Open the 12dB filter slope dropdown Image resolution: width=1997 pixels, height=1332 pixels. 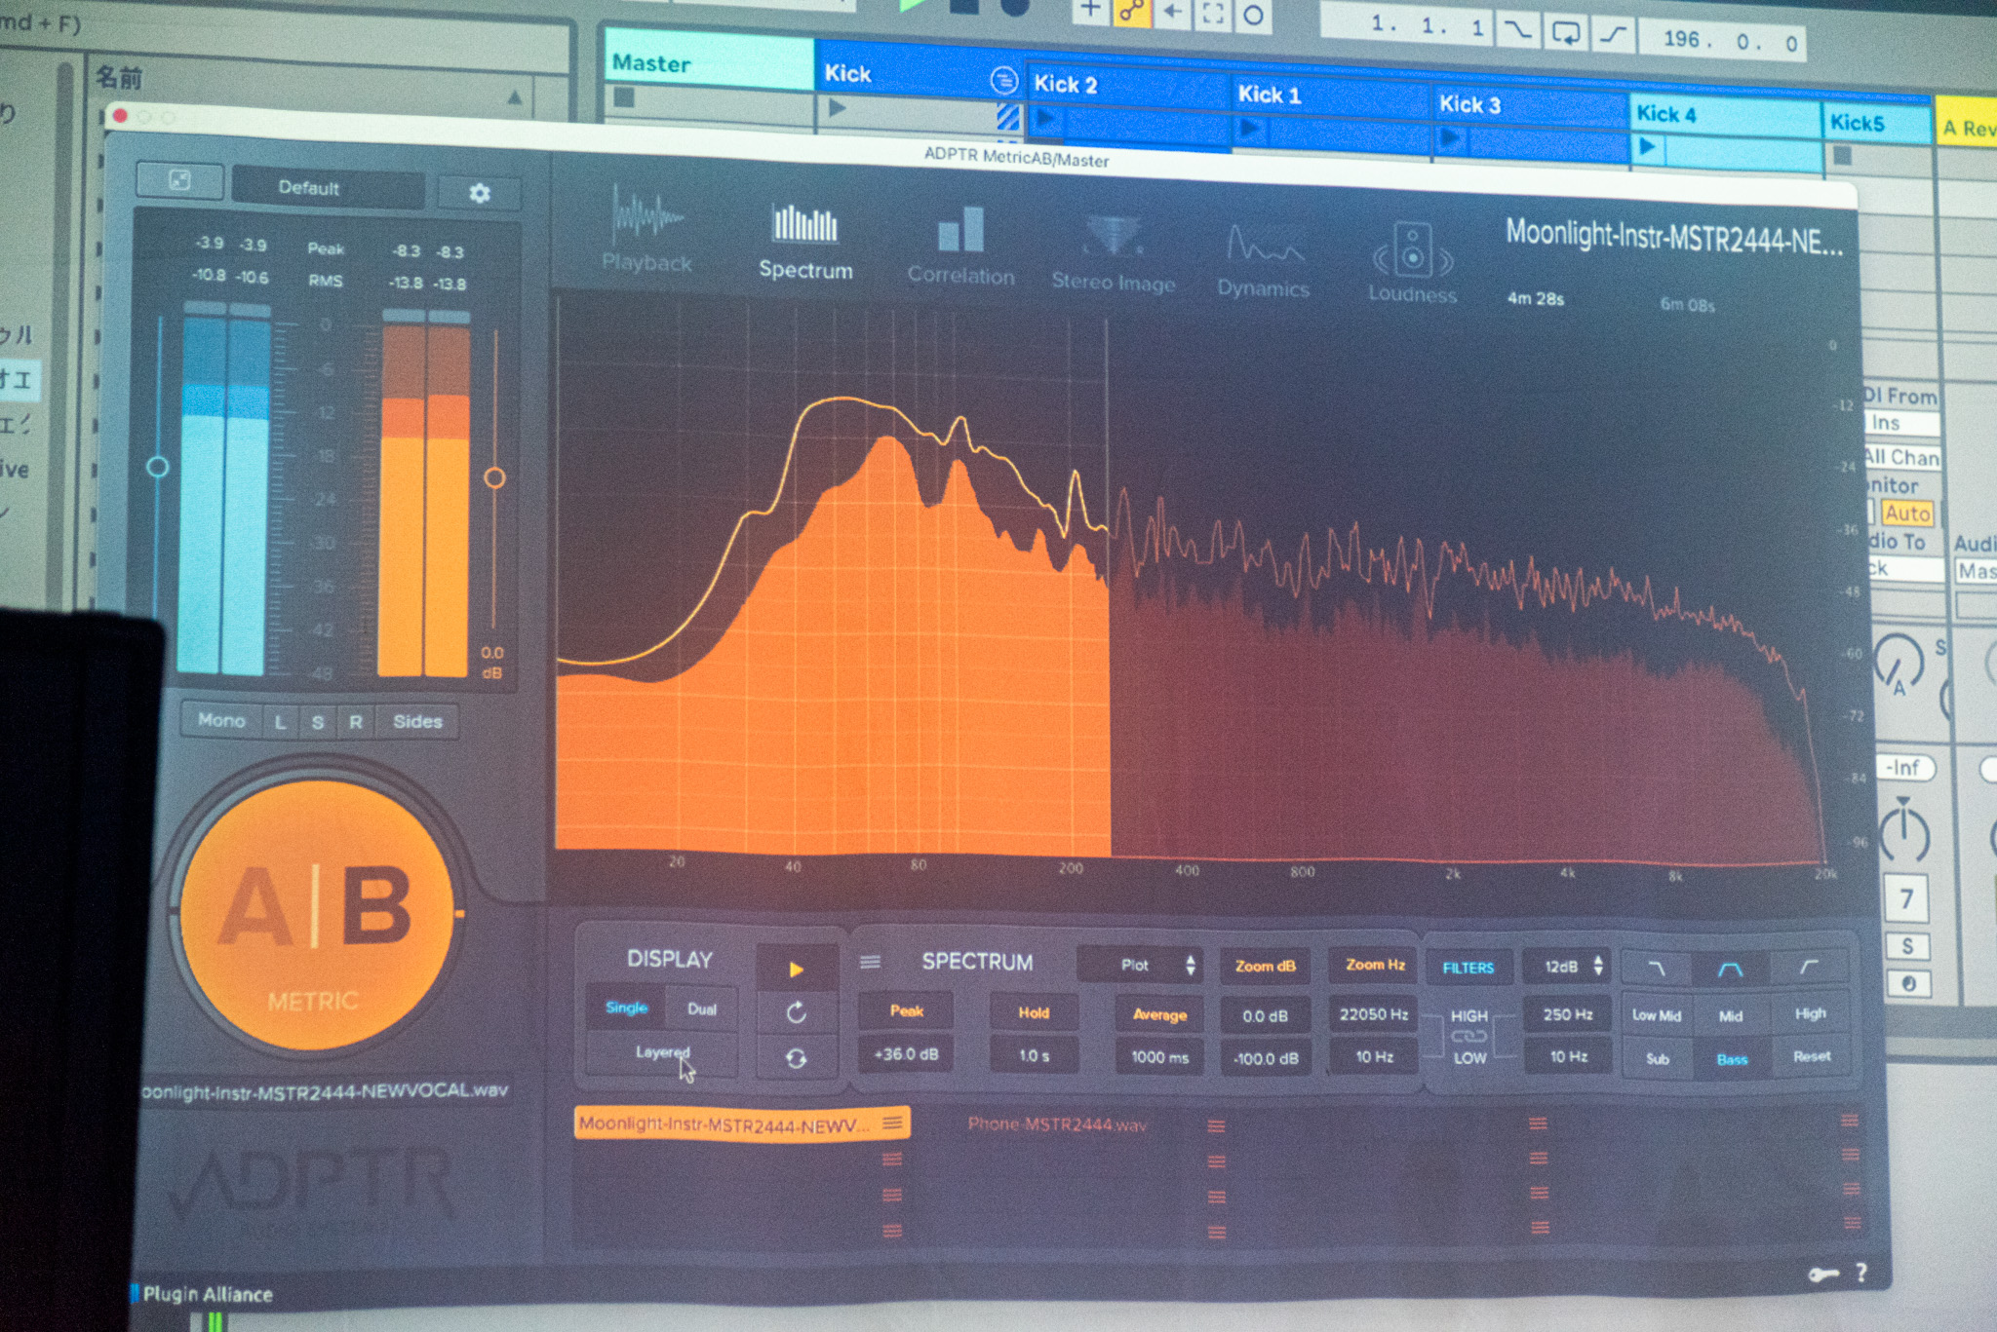(x=1566, y=967)
